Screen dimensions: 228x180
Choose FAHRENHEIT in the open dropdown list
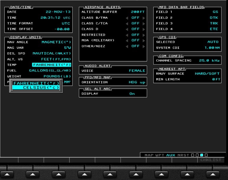pyautogui.click(x=37, y=83)
